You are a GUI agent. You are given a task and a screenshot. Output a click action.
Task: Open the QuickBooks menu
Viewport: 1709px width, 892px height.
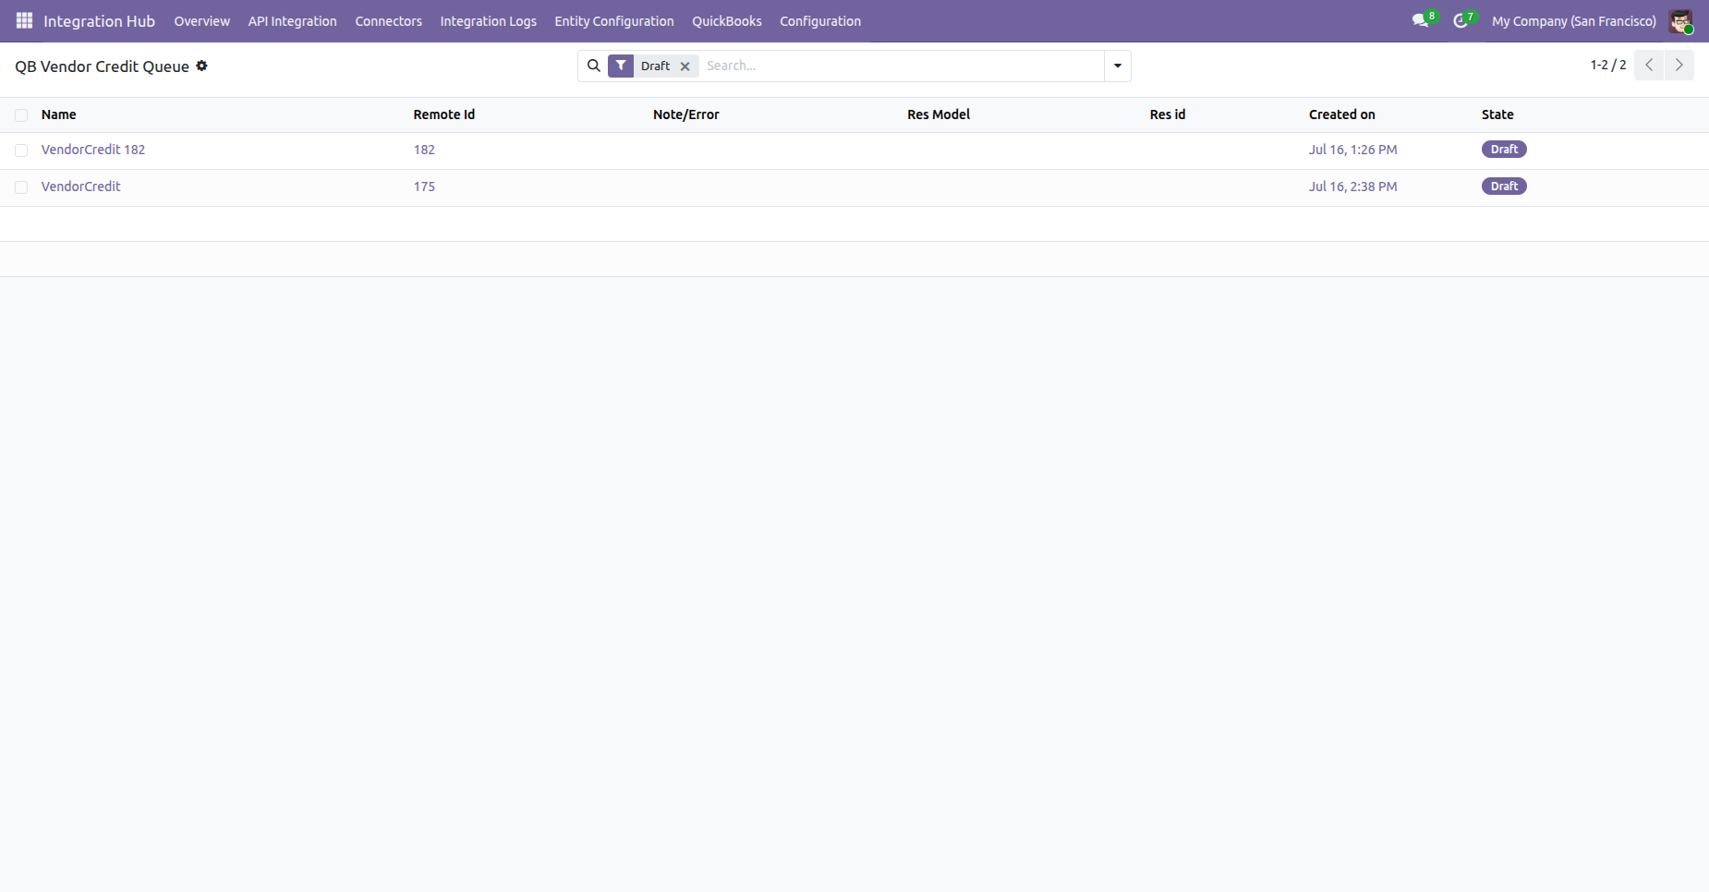click(x=727, y=21)
